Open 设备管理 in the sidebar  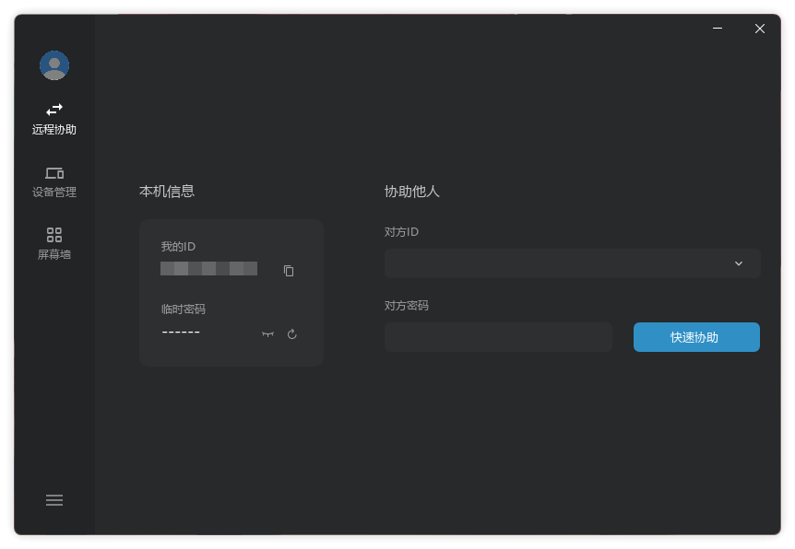(54, 182)
